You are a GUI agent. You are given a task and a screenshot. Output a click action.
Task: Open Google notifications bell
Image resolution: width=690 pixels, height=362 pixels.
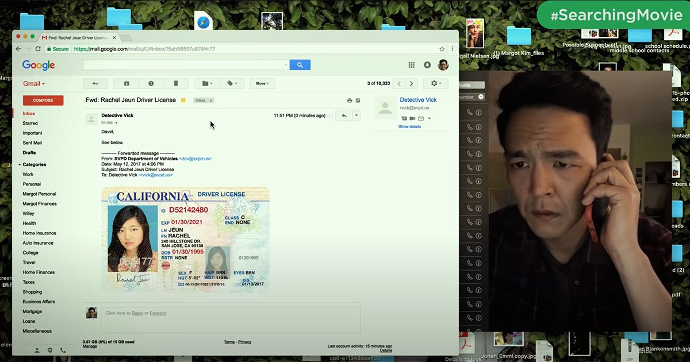427,65
